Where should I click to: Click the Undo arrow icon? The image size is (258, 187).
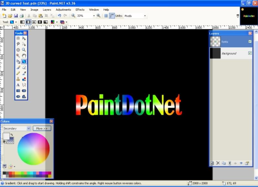(x=59, y=16)
